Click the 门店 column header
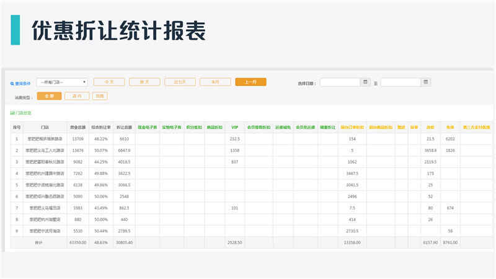 [x=45, y=128]
